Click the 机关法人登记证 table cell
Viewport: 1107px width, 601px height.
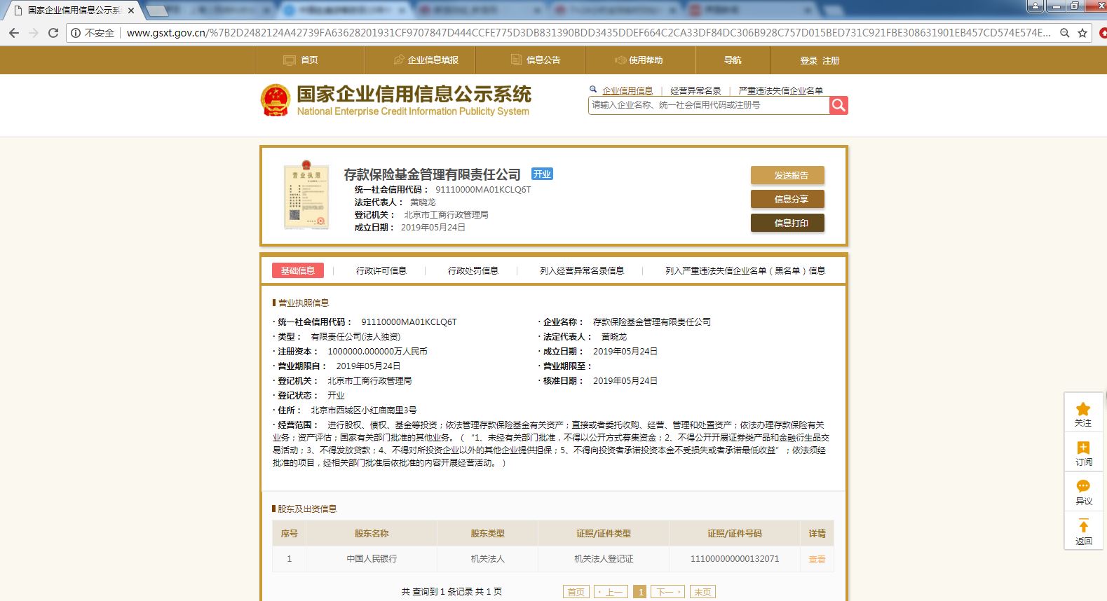(x=604, y=559)
